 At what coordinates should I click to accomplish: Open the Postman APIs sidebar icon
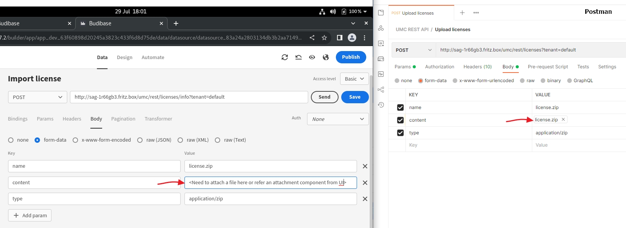[381, 28]
